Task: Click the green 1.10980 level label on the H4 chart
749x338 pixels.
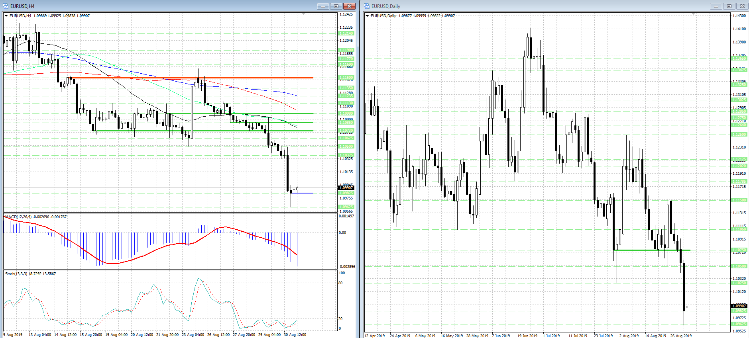Action: [x=346, y=113]
